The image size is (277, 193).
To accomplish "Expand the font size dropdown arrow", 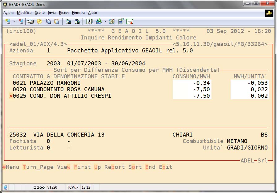I will point(105,22).
